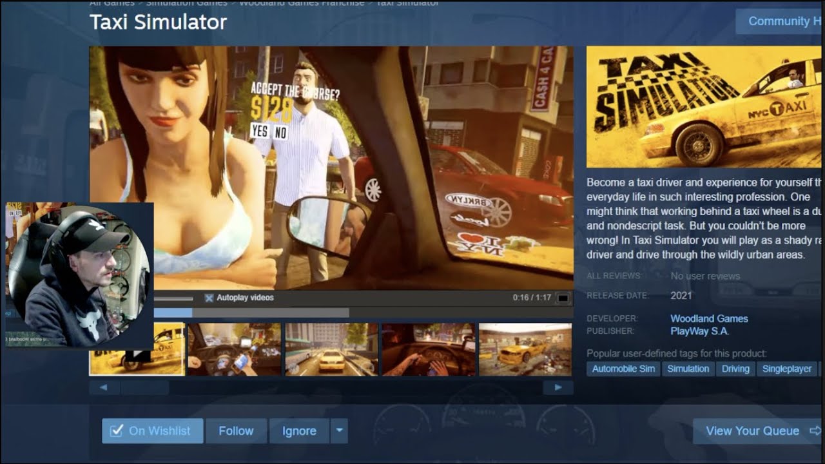Click the main trailer video area
The height and width of the screenshot is (464, 825).
pyautogui.click(x=331, y=168)
